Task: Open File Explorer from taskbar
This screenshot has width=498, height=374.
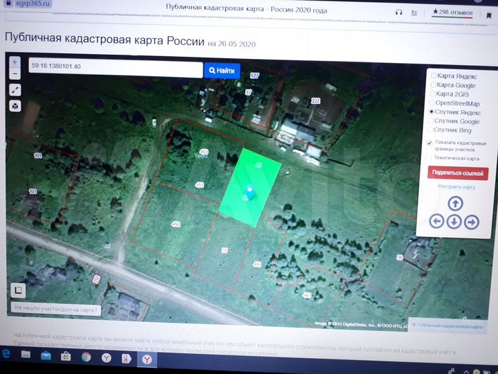Action: tap(26, 355)
